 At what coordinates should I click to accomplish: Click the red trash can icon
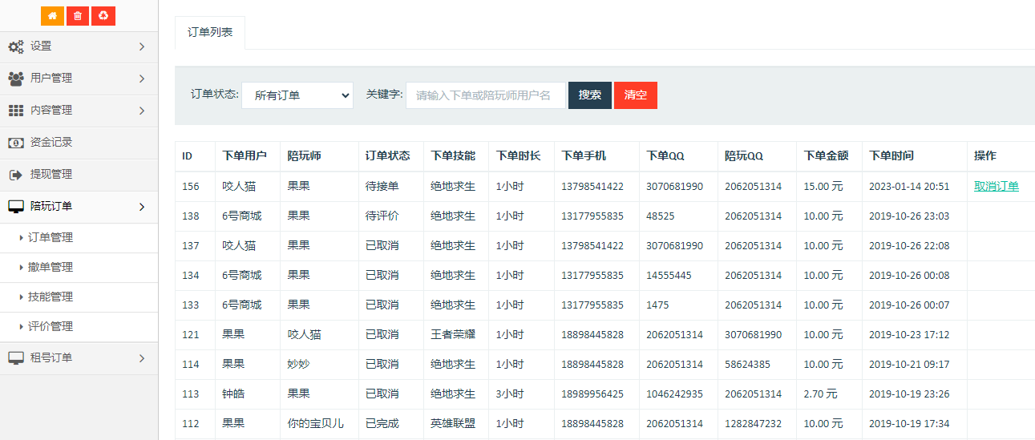click(x=78, y=16)
